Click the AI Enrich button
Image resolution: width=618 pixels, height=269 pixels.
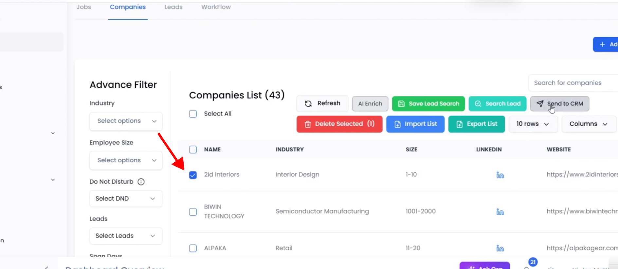coord(370,104)
